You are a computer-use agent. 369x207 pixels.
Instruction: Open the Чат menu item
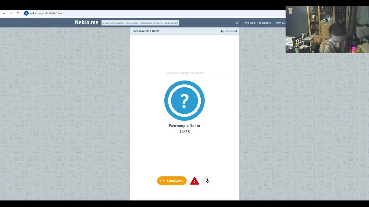click(x=237, y=23)
